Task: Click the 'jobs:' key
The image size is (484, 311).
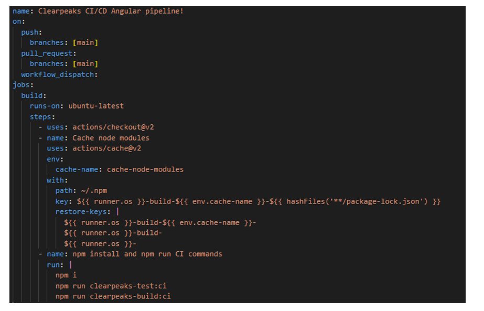Action: 23,85
